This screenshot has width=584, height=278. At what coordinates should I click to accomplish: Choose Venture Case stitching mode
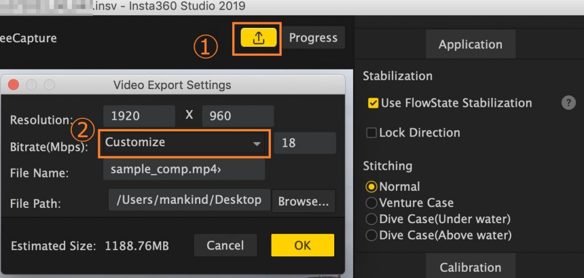(371, 203)
